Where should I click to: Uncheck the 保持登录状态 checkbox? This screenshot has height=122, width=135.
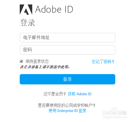(x=21, y=61)
